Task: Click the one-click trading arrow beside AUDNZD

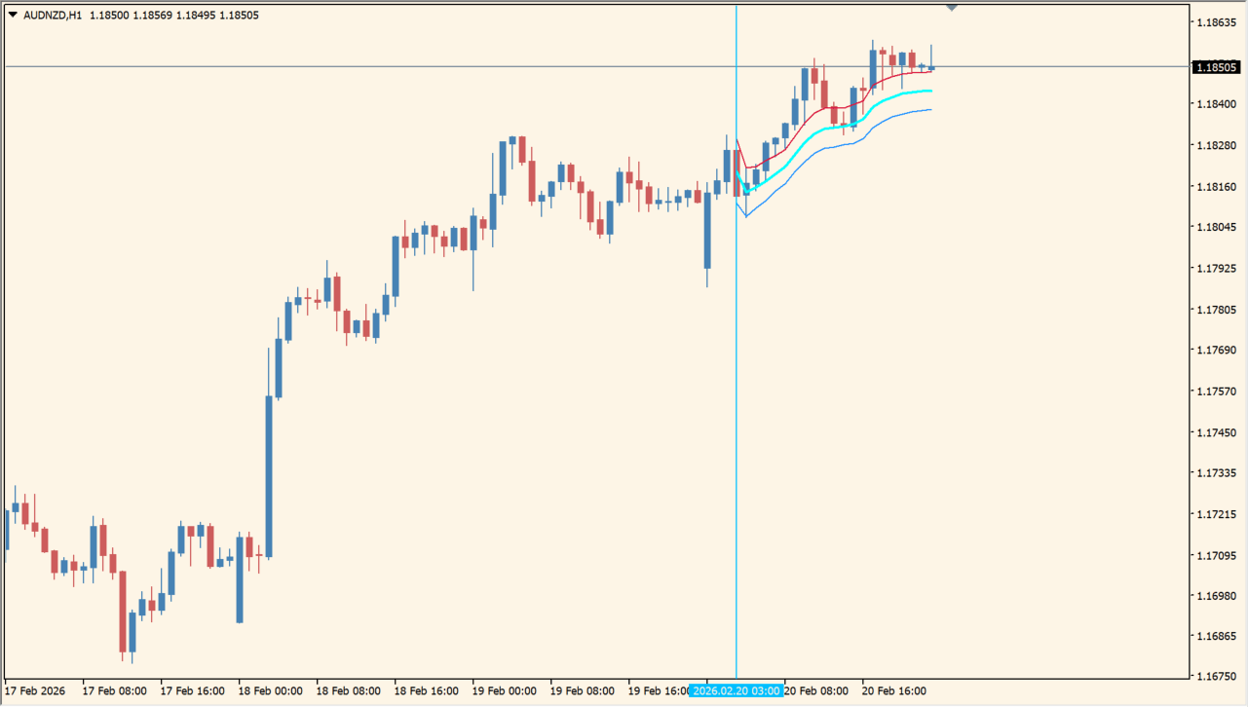Action: 13,15
